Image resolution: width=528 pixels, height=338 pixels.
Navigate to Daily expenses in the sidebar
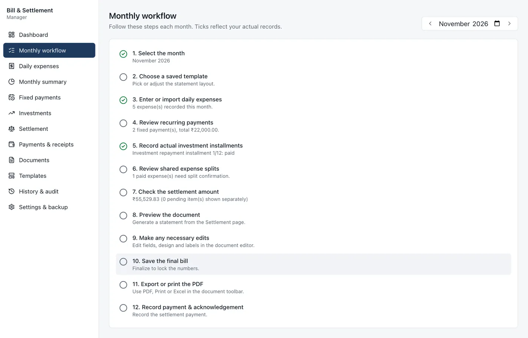click(49, 66)
